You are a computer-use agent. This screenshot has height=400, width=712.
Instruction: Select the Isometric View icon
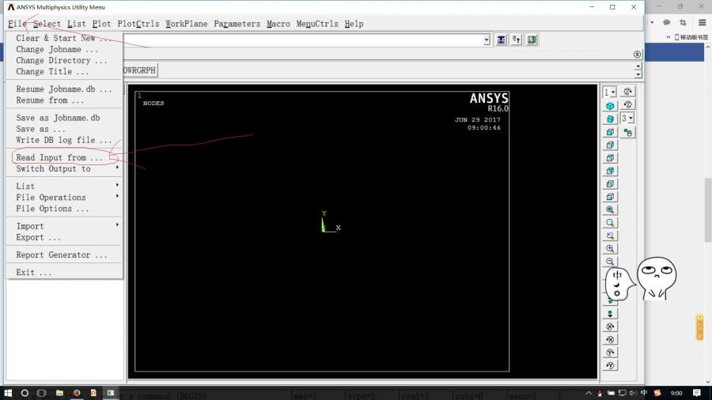pos(610,106)
